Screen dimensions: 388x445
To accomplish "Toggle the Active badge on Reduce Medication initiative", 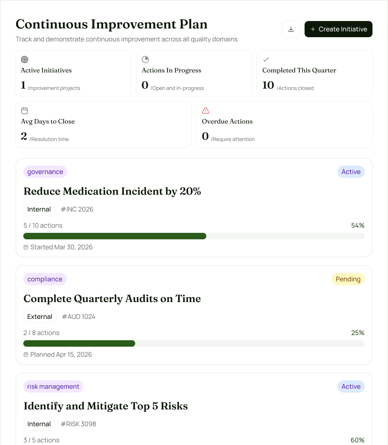I will (x=351, y=172).
